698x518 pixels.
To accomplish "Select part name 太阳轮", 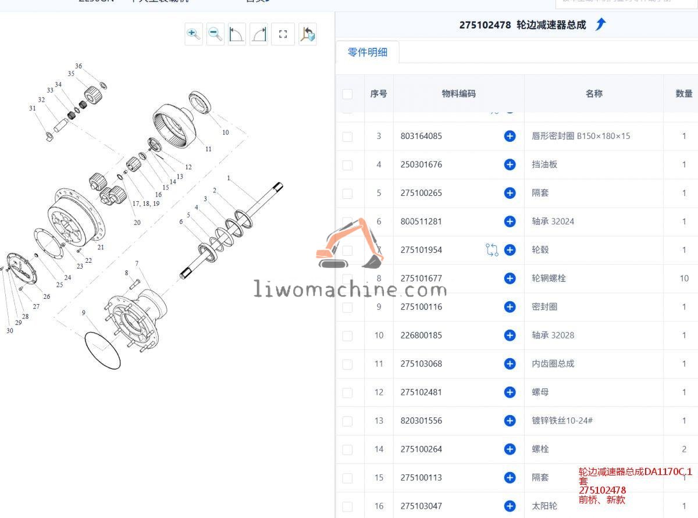I will pos(544,506).
